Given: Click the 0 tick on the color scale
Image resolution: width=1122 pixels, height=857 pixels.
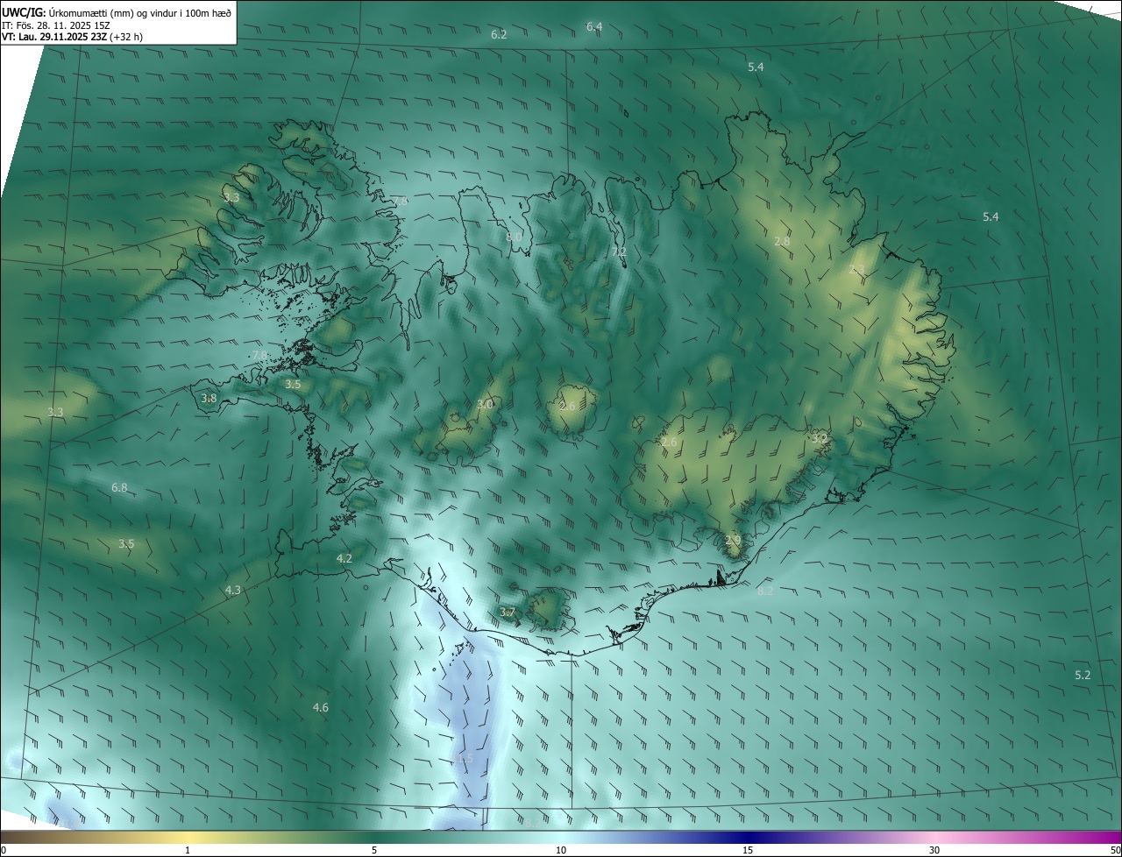Looking at the screenshot, I should [4, 850].
